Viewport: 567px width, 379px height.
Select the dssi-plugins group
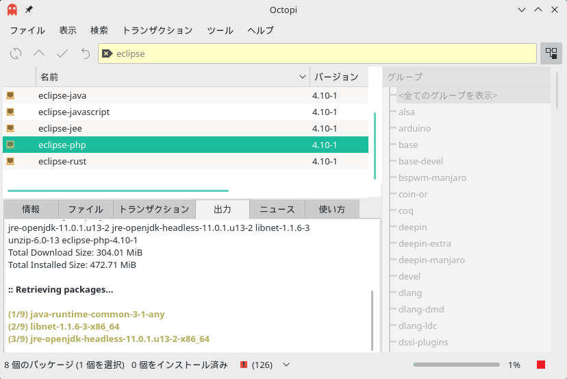(x=423, y=342)
